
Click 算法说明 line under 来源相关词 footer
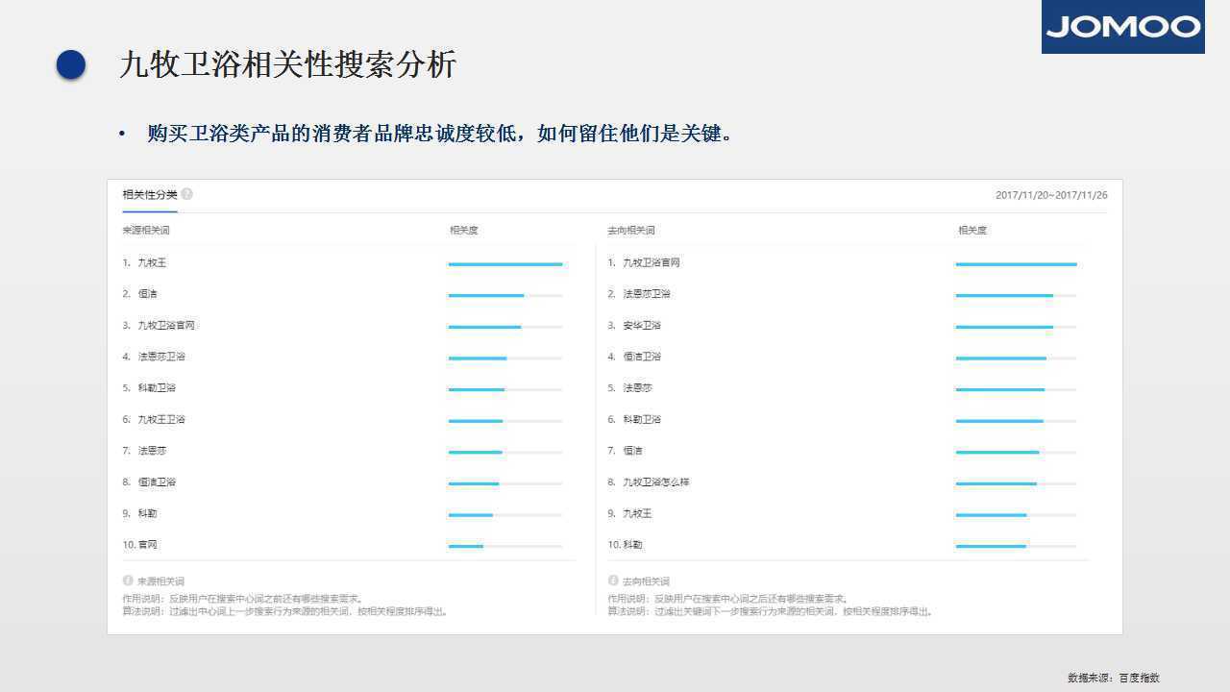point(285,611)
